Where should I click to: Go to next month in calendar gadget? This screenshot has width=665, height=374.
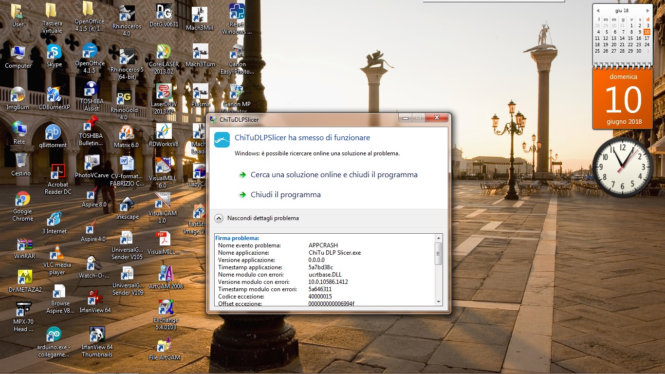pyautogui.click(x=647, y=10)
